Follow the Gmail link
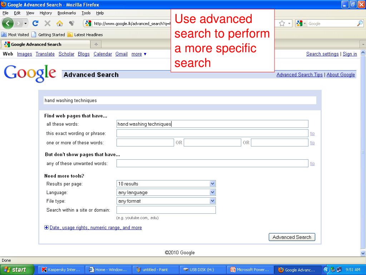 122,54
